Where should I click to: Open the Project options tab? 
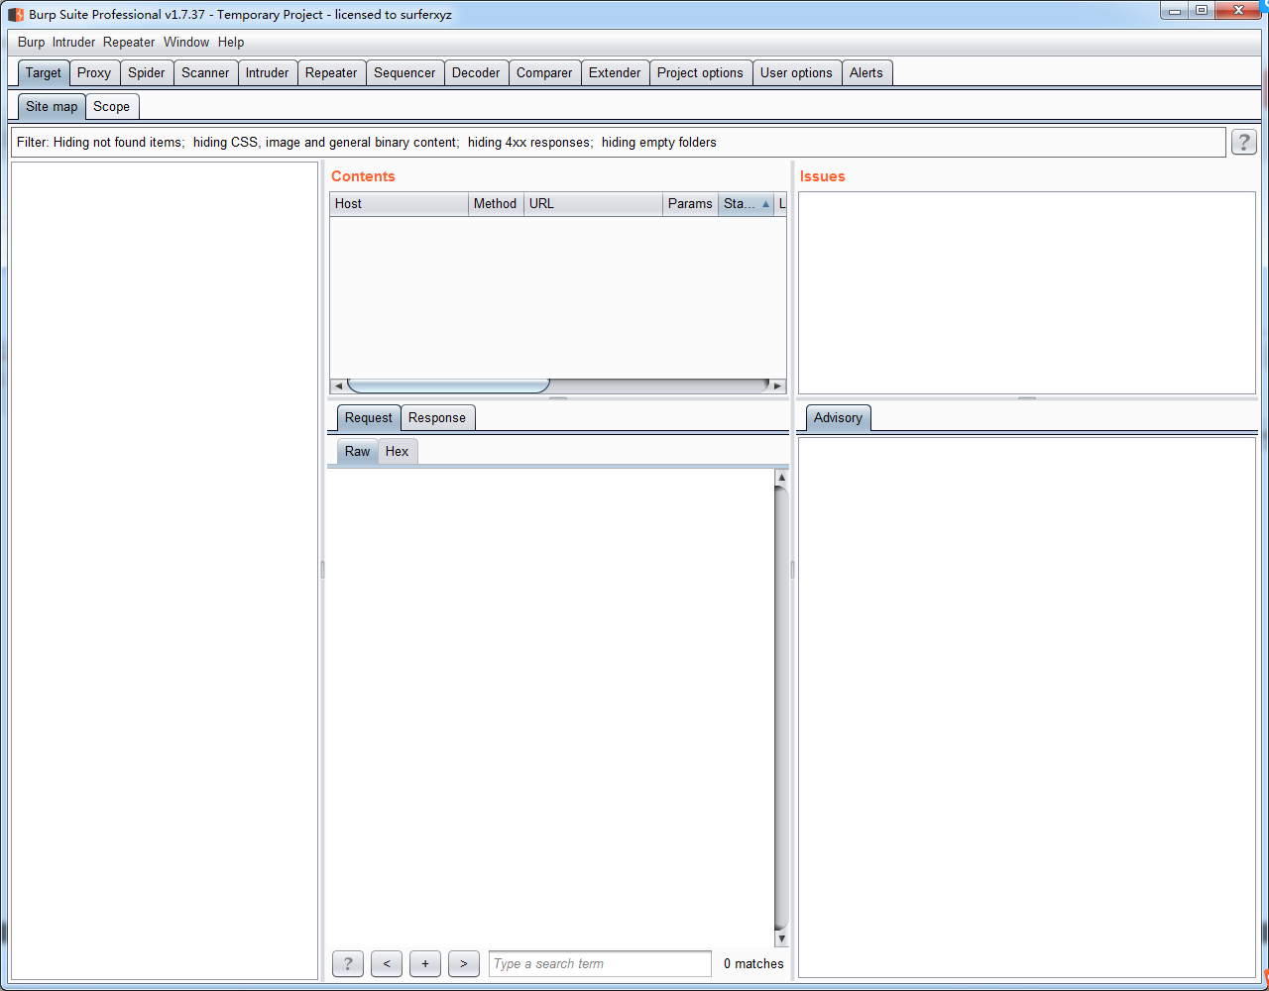(x=700, y=73)
